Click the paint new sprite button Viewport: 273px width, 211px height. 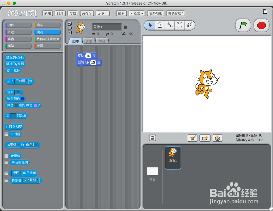tap(192, 138)
